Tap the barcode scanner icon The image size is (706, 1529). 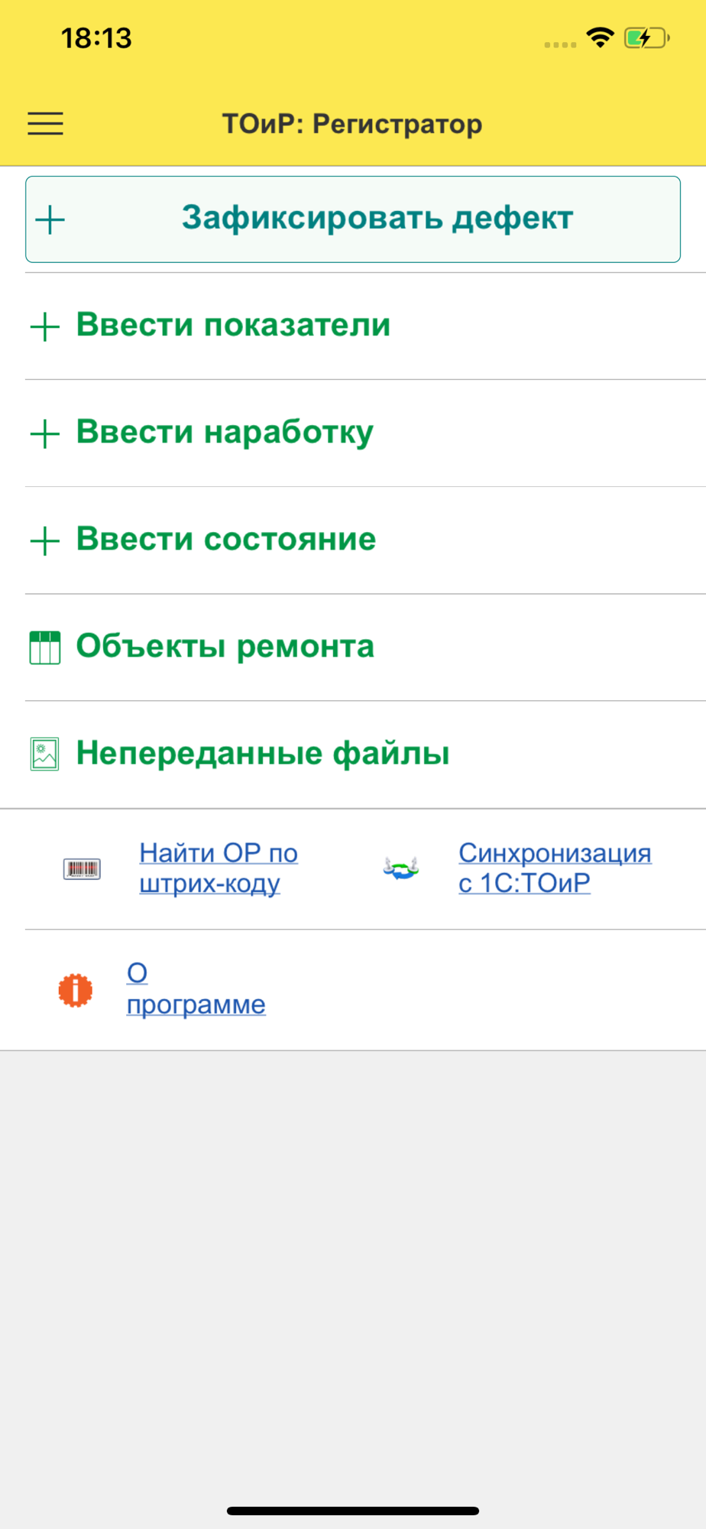[82, 869]
